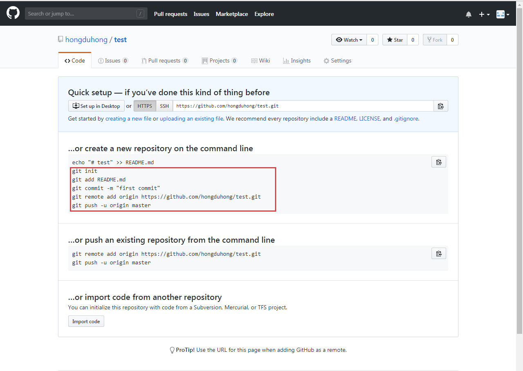Click the Star count number
523x371 pixels.
coord(413,40)
